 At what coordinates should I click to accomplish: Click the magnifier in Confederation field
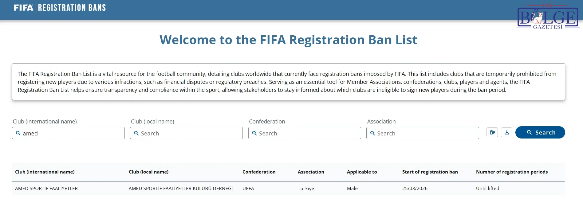pyautogui.click(x=254, y=133)
